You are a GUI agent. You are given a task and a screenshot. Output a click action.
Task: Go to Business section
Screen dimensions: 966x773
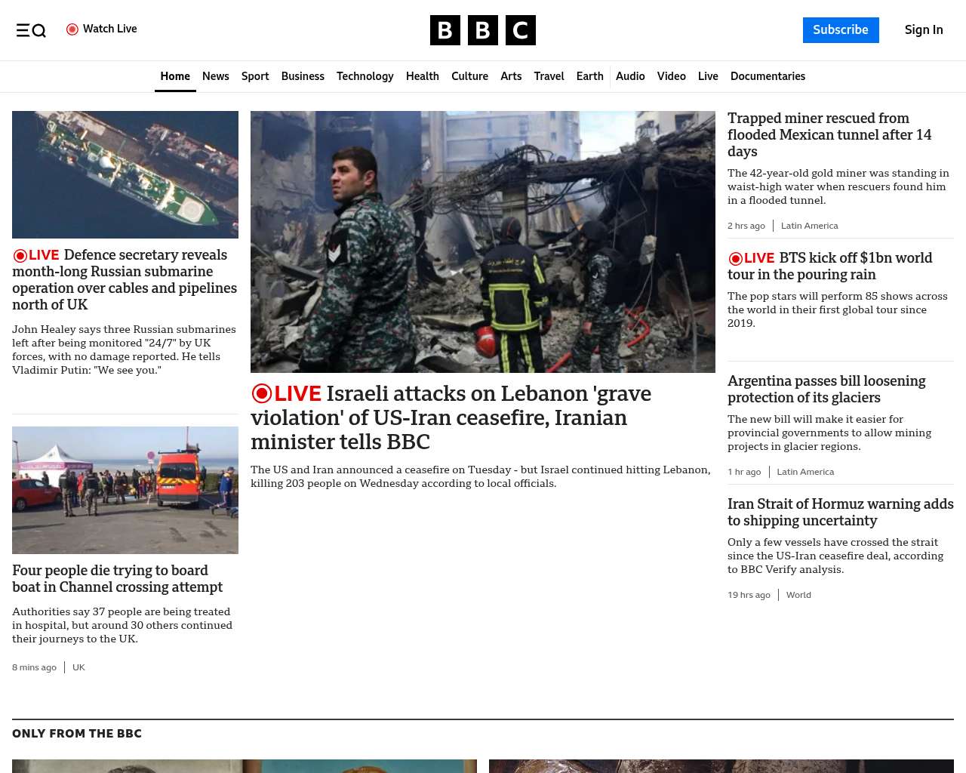tap(303, 76)
